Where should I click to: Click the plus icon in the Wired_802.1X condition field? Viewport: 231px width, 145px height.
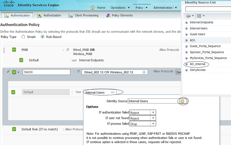pos(144,72)
